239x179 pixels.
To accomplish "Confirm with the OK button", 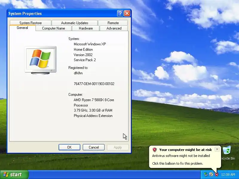I will pos(69,147).
